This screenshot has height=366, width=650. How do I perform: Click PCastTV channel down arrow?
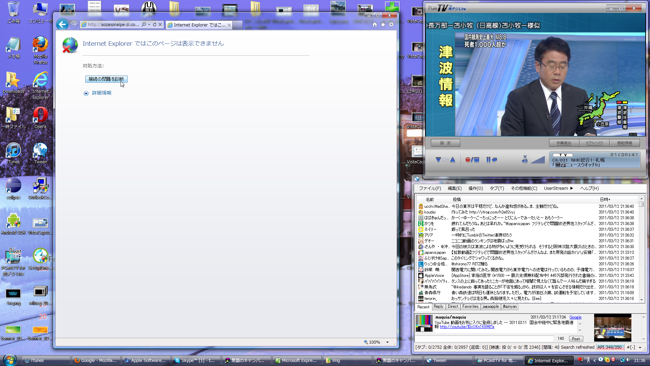coord(438,160)
